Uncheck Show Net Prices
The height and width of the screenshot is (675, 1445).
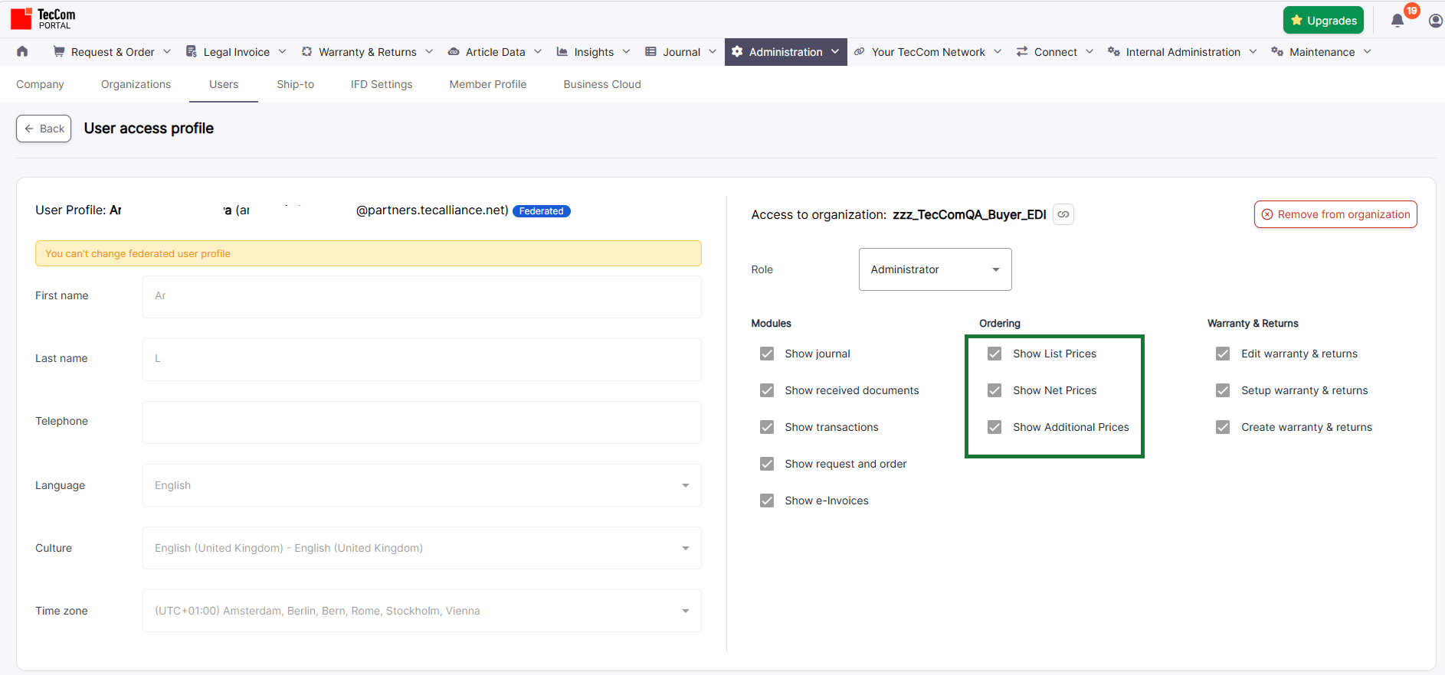pyautogui.click(x=994, y=390)
